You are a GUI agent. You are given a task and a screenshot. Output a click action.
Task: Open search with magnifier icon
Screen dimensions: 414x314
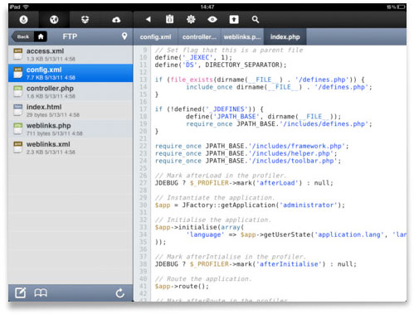click(x=256, y=19)
